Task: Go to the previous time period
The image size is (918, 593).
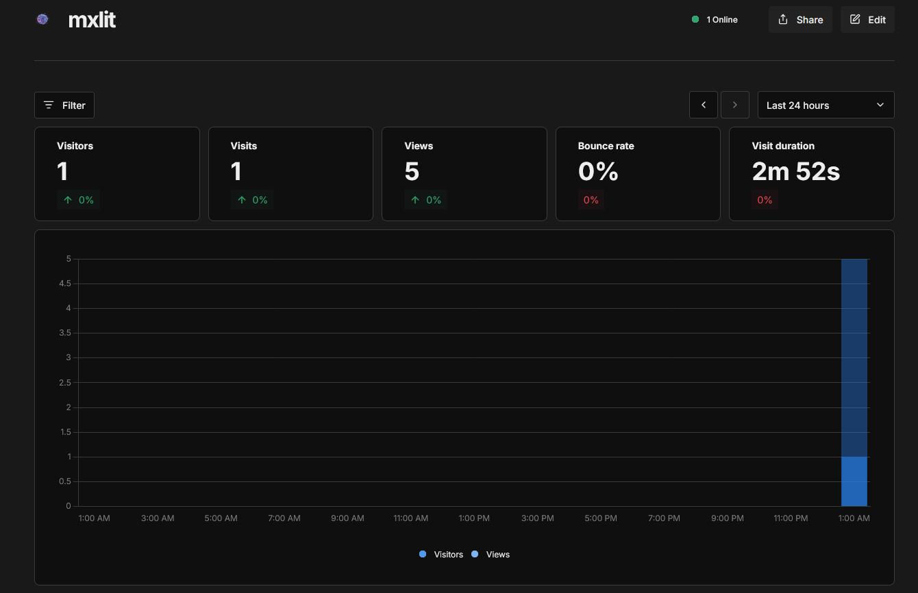Action: point(704,105)
